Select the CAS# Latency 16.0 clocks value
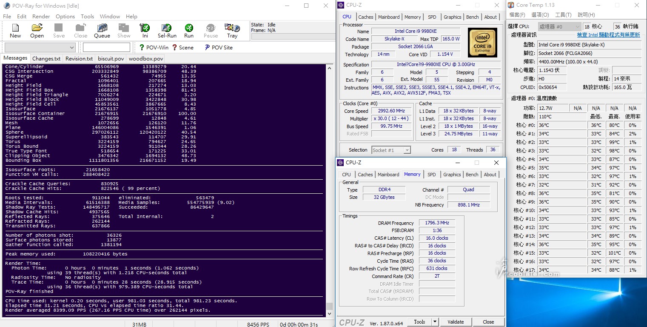647x327 pixels. click(437, 238)
